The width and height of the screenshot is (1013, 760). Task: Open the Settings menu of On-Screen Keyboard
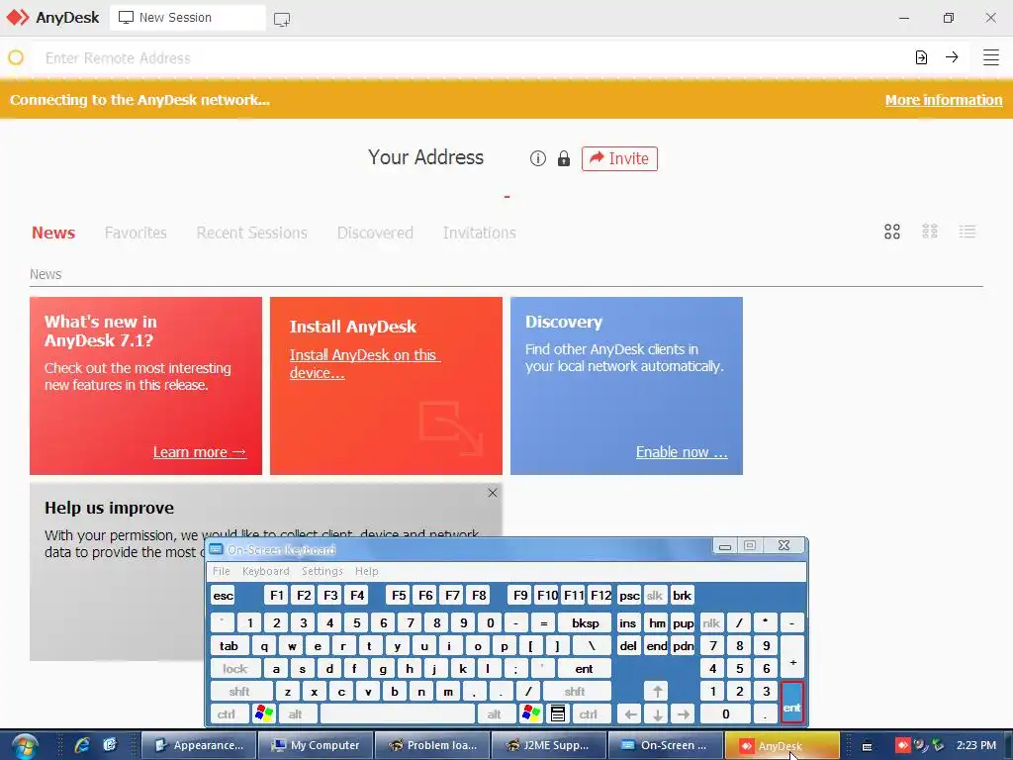pos(322,571)
